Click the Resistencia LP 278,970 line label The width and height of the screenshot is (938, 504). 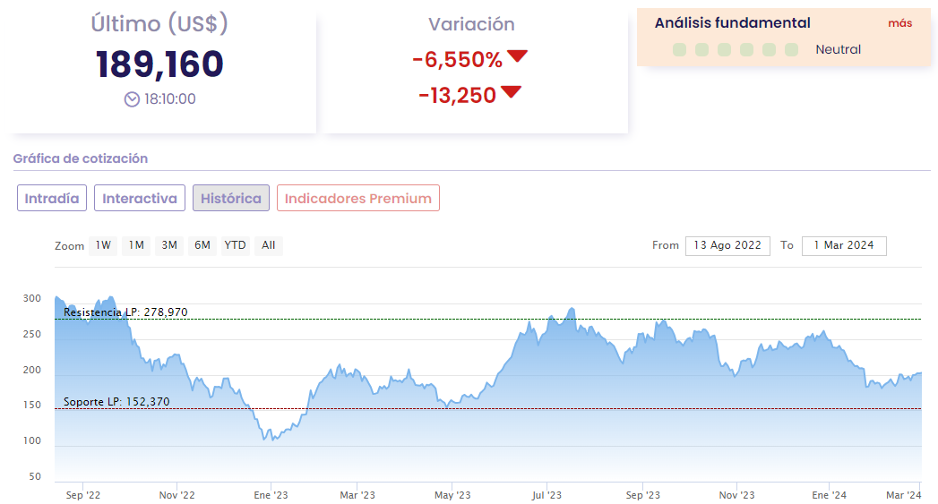[125, 312]
